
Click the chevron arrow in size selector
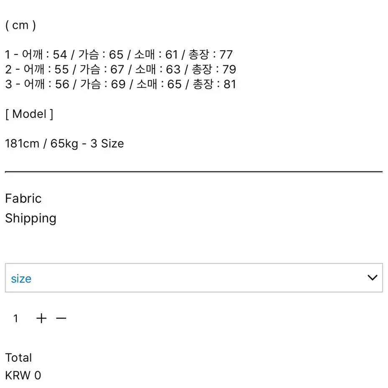(x=372, y=278)
